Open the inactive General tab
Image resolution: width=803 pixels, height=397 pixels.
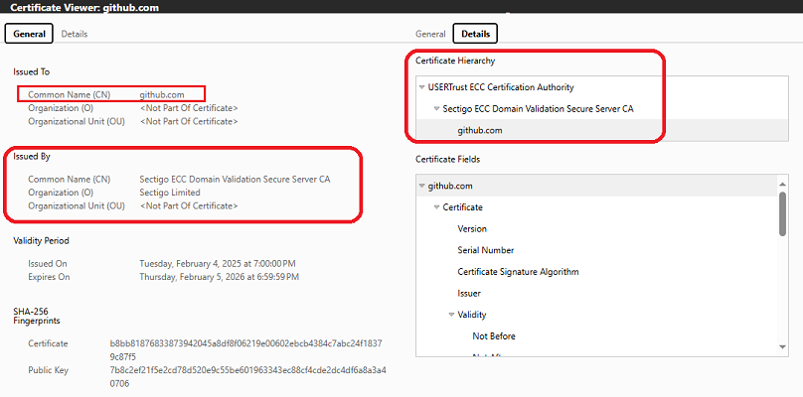[430, 34]
